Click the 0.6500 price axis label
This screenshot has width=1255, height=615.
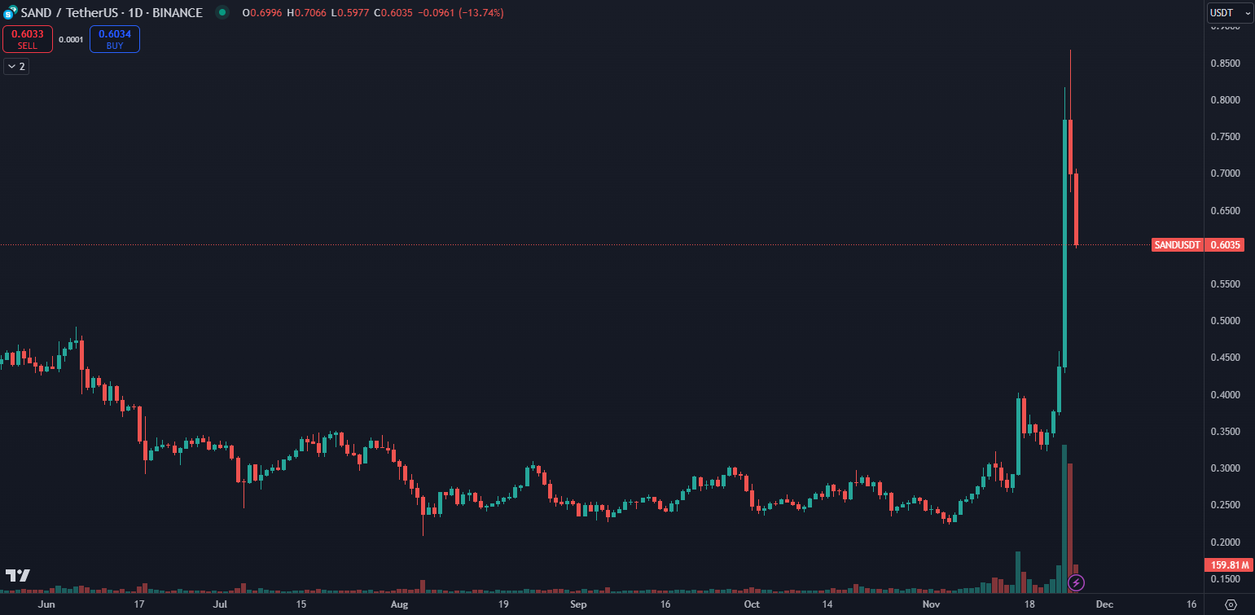click(x=1226, y=211)
